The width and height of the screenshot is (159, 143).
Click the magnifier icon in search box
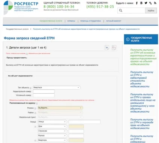(x=121, y=11)
